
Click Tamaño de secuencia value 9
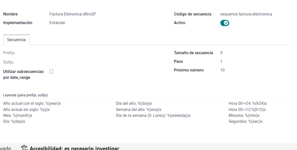click(221, 53)
